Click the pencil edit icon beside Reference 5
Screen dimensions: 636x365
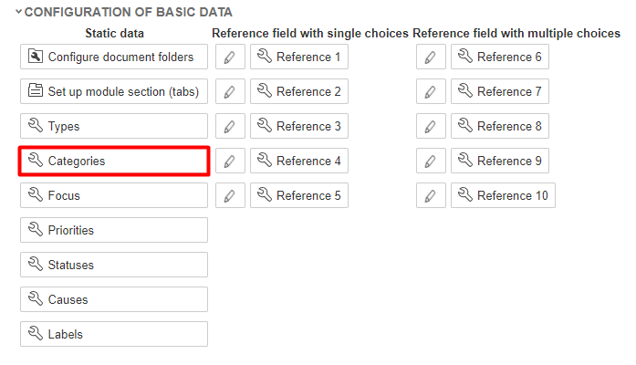click(230, 196)
